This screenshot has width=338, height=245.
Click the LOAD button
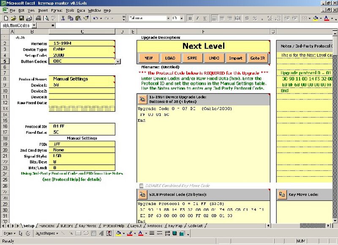point(170,58)
